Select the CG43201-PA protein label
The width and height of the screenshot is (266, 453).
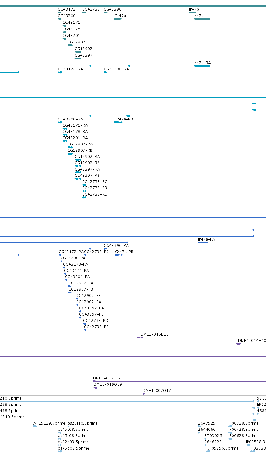tap(78, 277)
